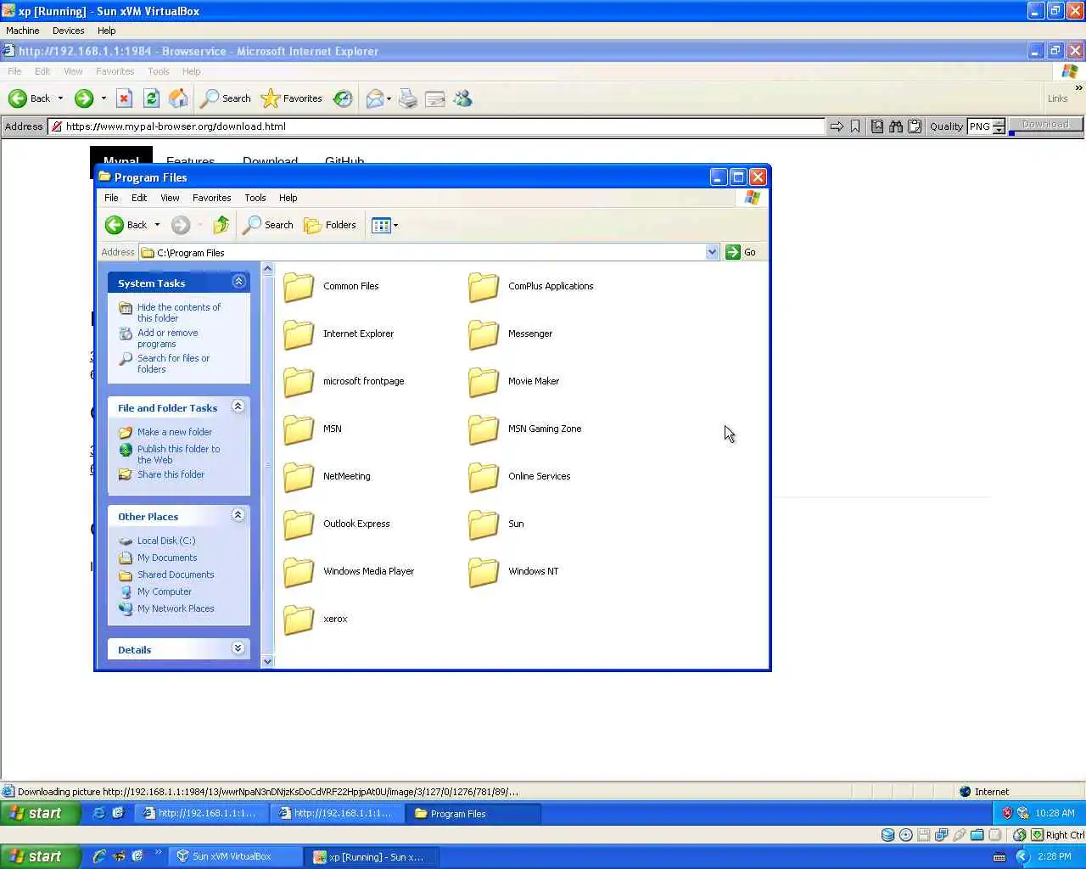This screenshot has width=1086, height=869.
Task: Open the View menu in Program Files window
Action: pos(170,198)
